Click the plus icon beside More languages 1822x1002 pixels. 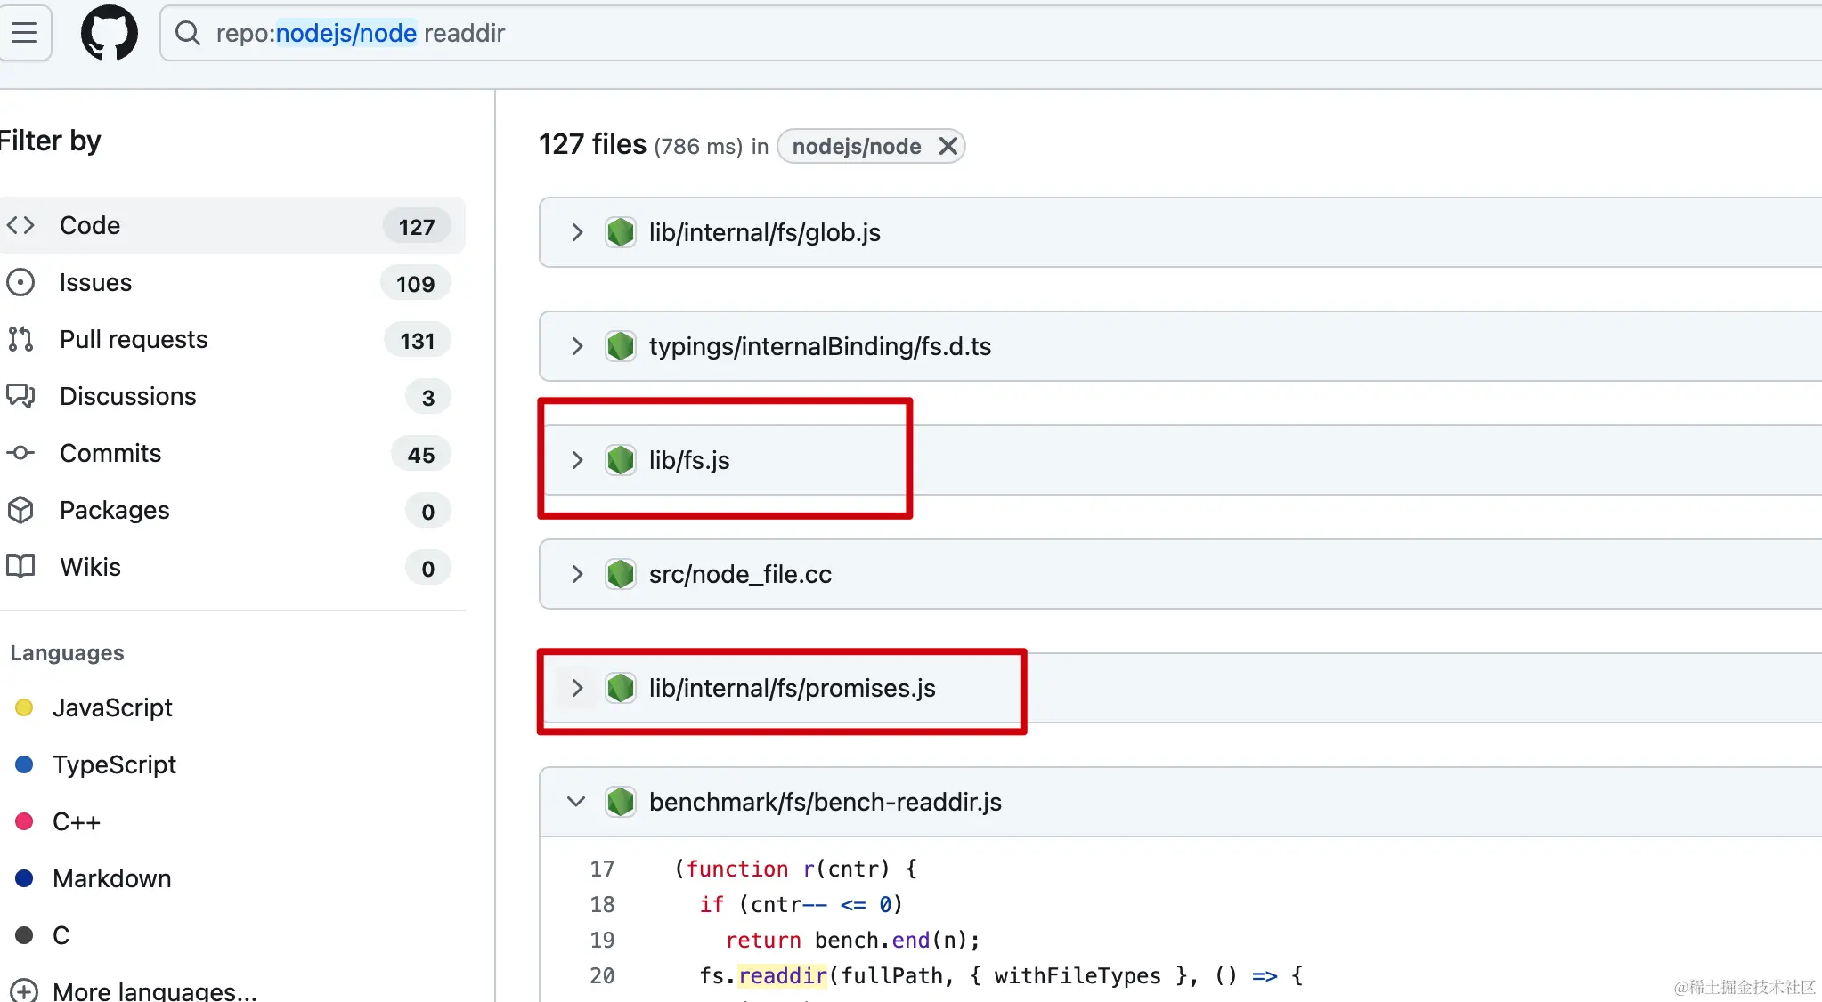point(23,990)
